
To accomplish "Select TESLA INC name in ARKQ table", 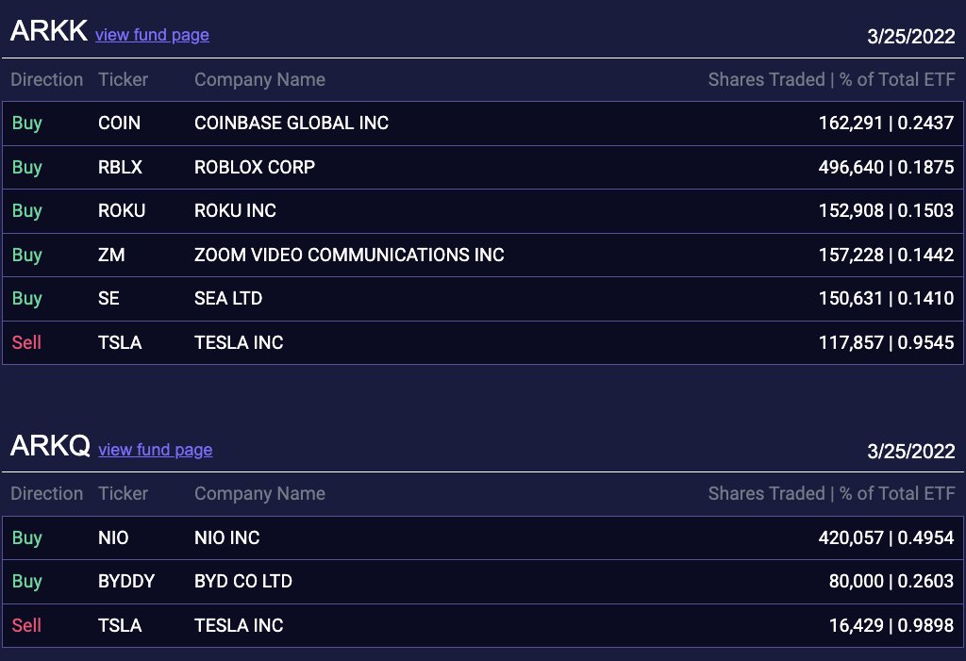I will pyautogui.click(x=239, y=625).
